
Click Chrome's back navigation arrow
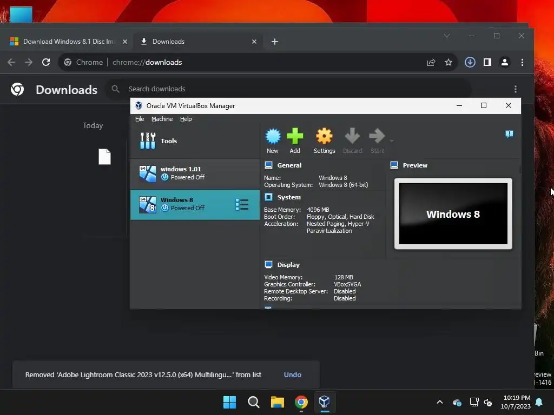(11, 63)
